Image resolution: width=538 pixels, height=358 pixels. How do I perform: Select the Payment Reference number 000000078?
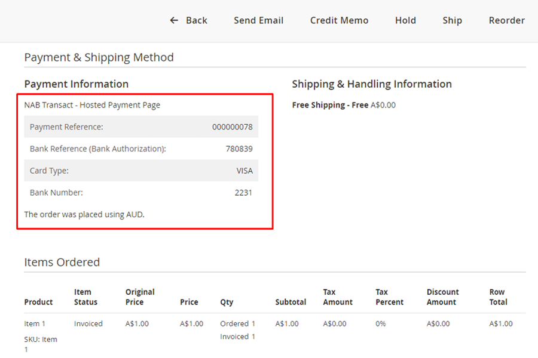[x=232, y=127]
